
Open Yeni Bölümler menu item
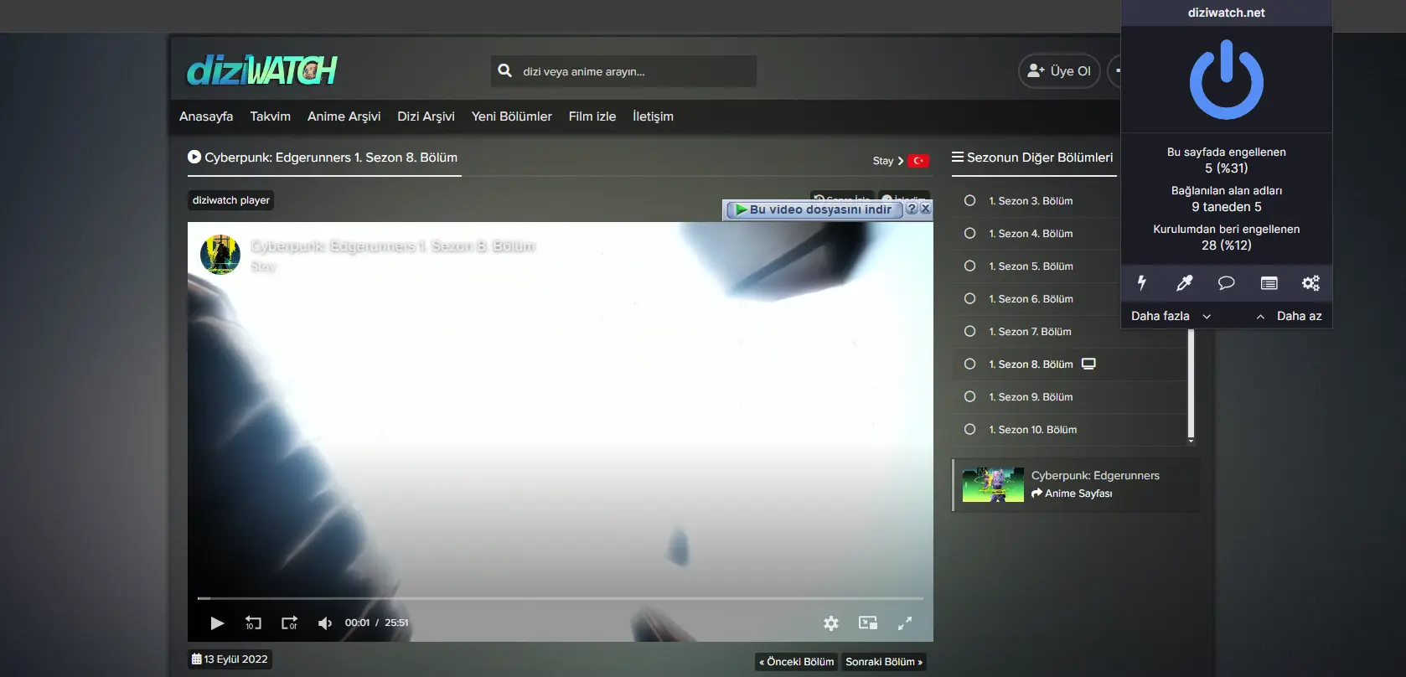tap(511, 116)
